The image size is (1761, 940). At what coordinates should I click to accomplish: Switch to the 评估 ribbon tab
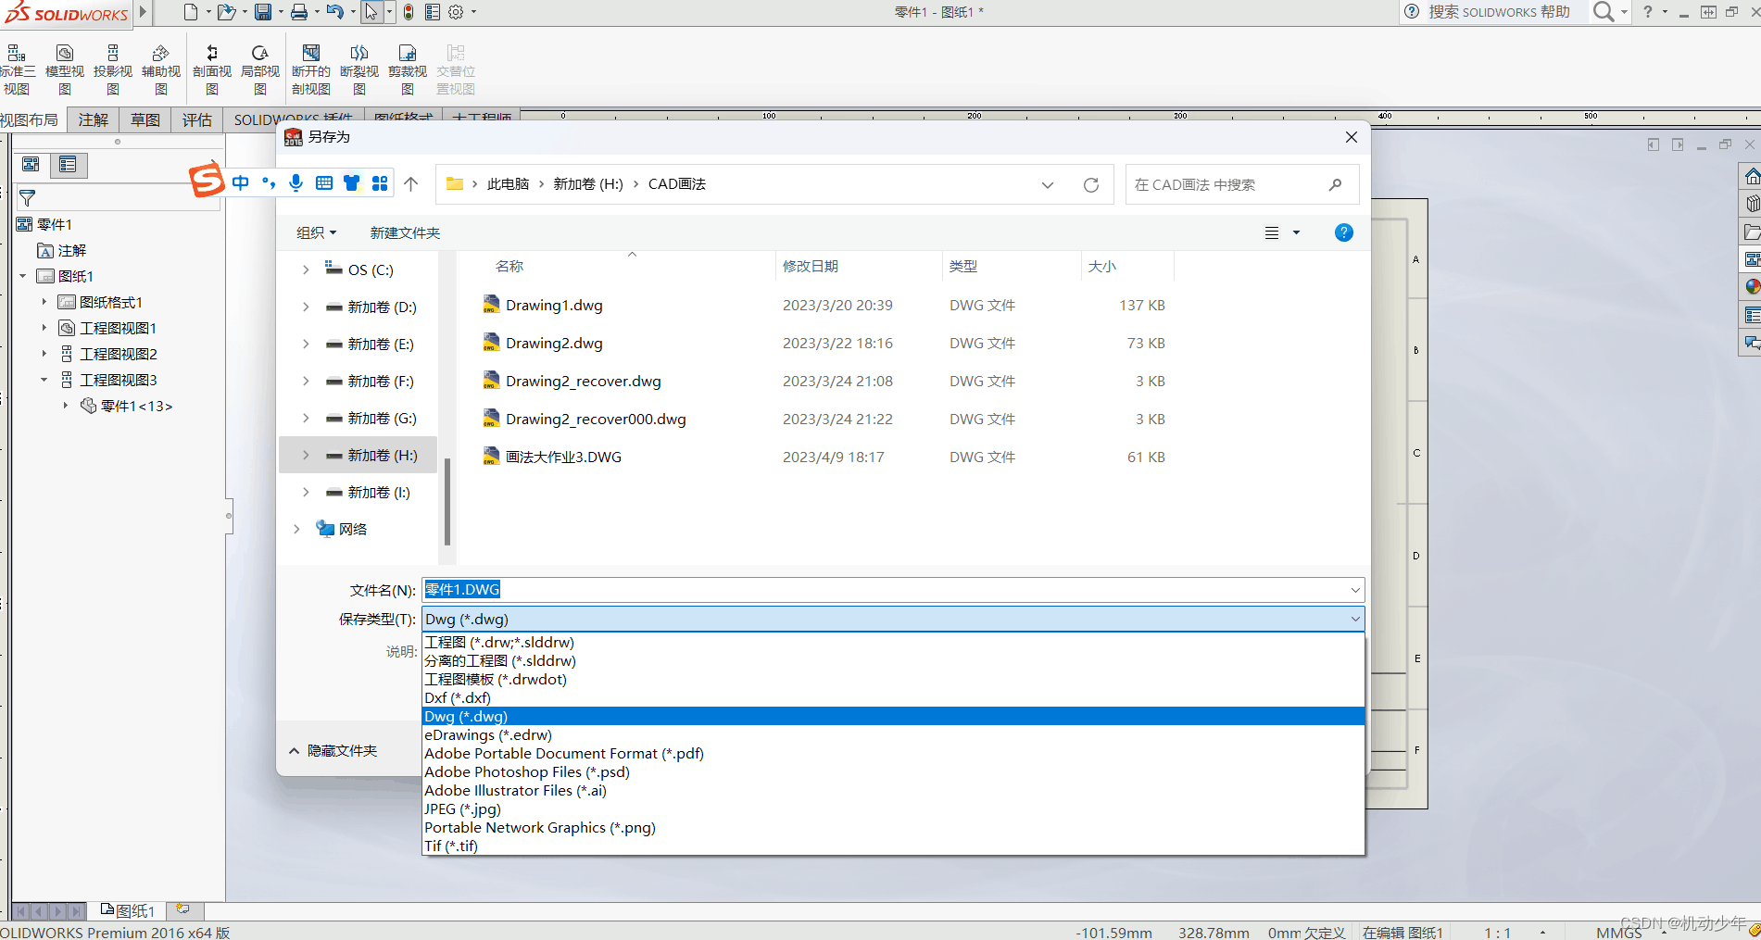(x=197, y=119)
